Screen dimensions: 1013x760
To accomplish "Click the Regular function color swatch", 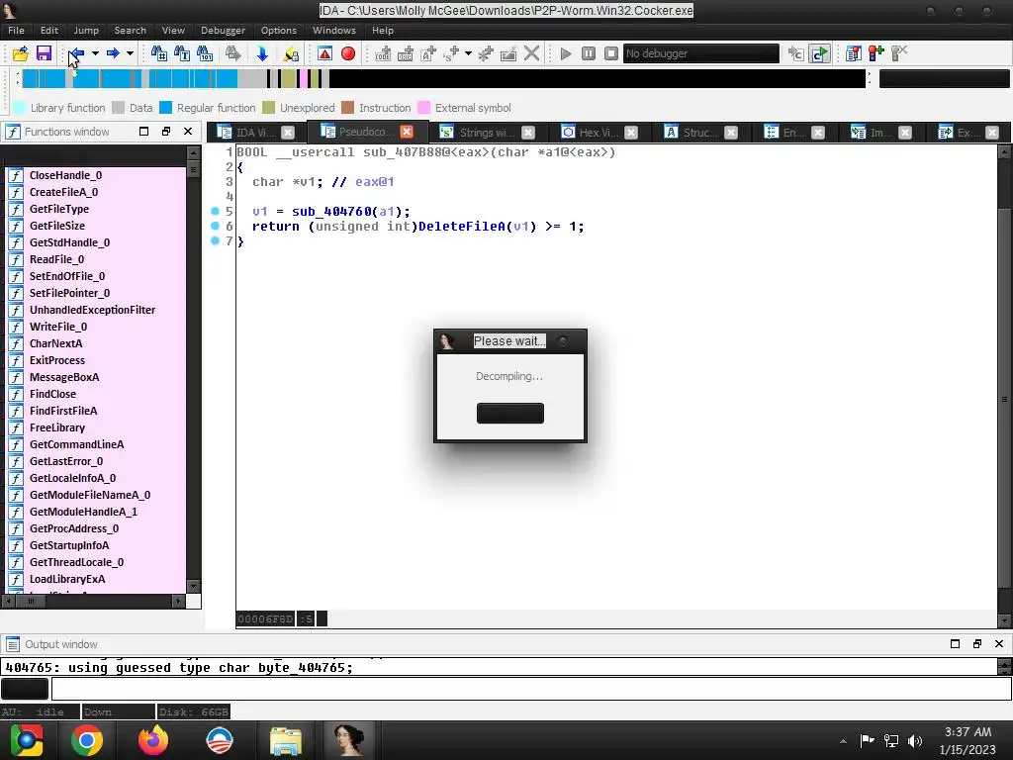I will (165, 108).
